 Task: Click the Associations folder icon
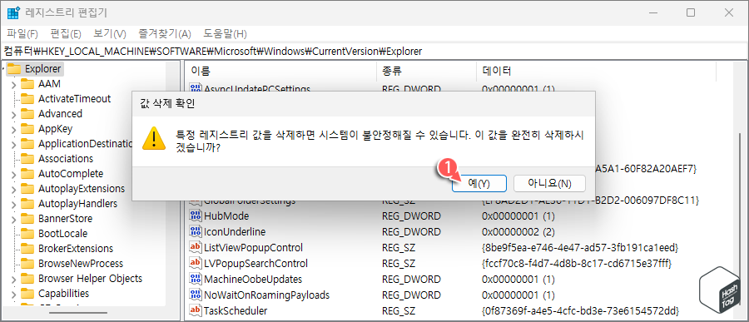(27, 159)
